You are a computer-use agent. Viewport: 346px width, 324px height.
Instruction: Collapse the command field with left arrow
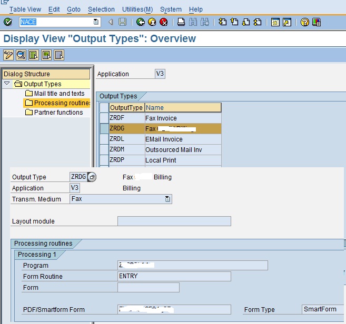pyautogui.click(x=111, y=22)
